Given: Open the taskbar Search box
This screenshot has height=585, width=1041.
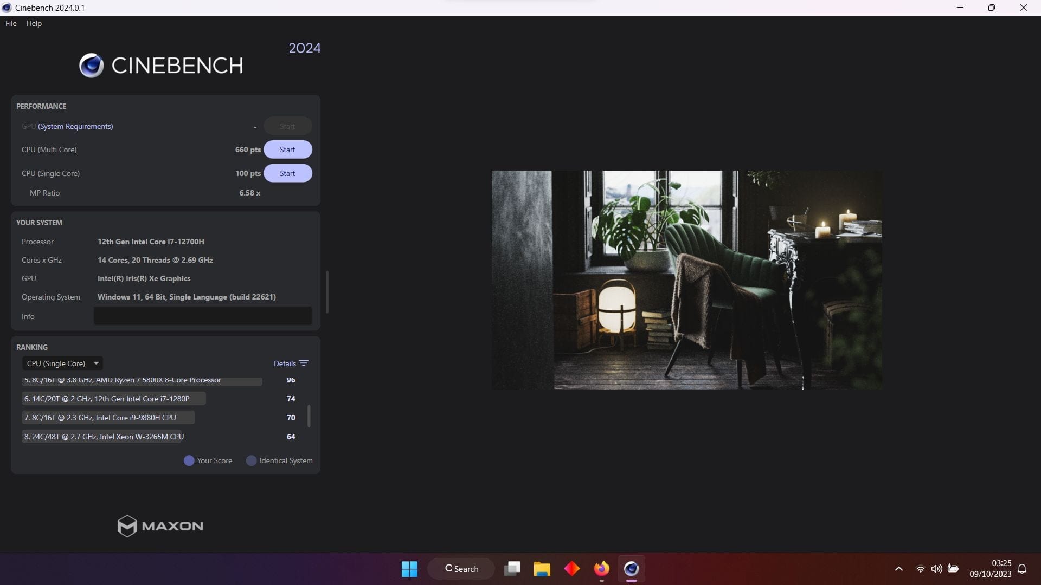Looking at the screenshot, I should coord(461,569).
